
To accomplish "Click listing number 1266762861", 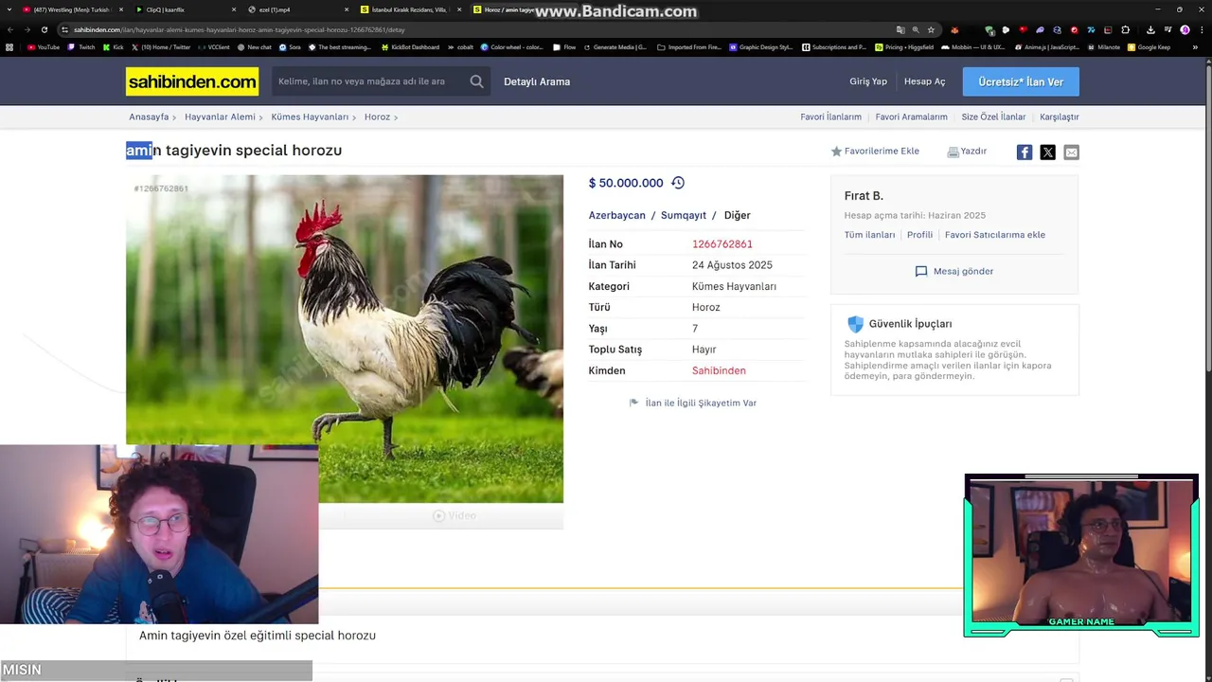I will click(x=722, y=244).
